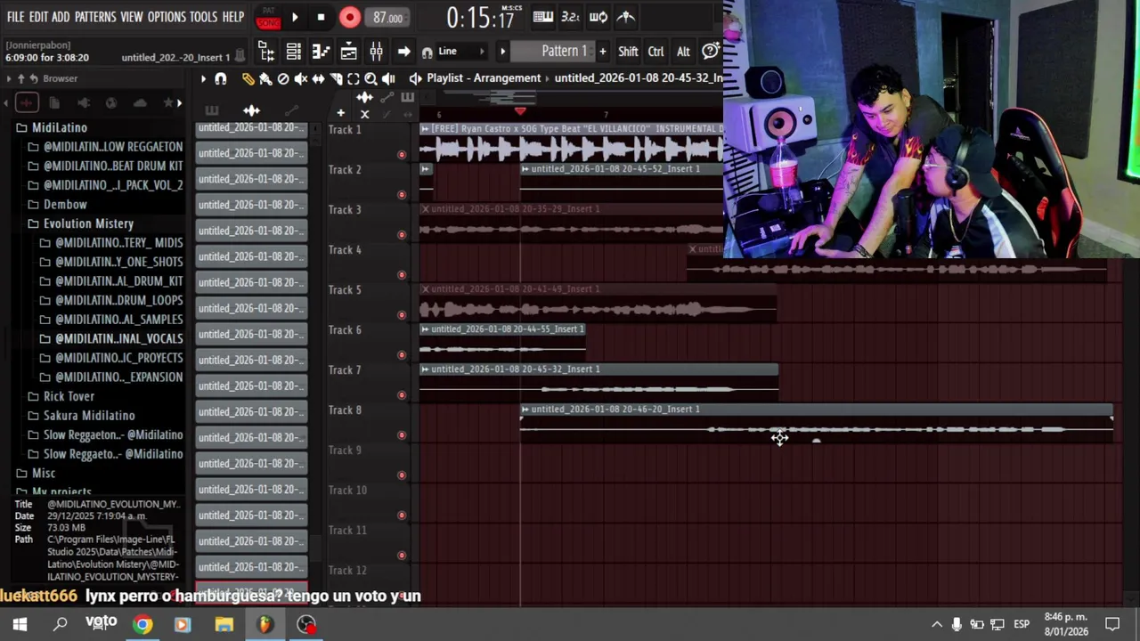This screenshot has width=1140, height=641.
Task: Select the Draw pencil tool
Action: tap(248, 78)
